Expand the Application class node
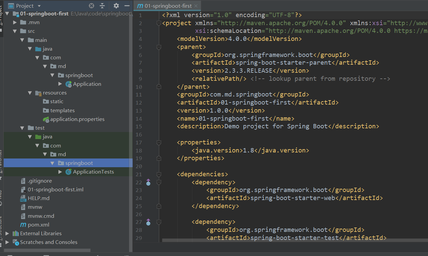428x256 pixels. pyautogui.click(x=60, y=84)
